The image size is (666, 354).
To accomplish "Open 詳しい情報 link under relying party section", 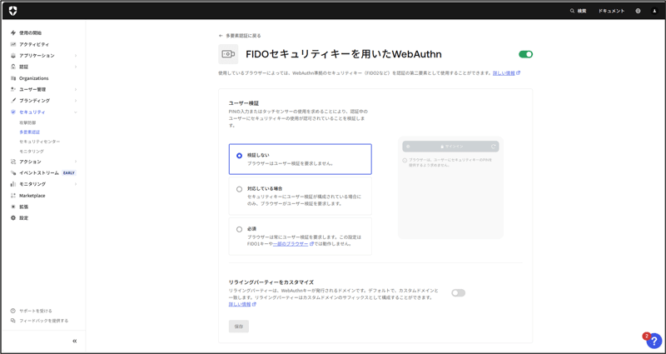I will click(240, 304).
